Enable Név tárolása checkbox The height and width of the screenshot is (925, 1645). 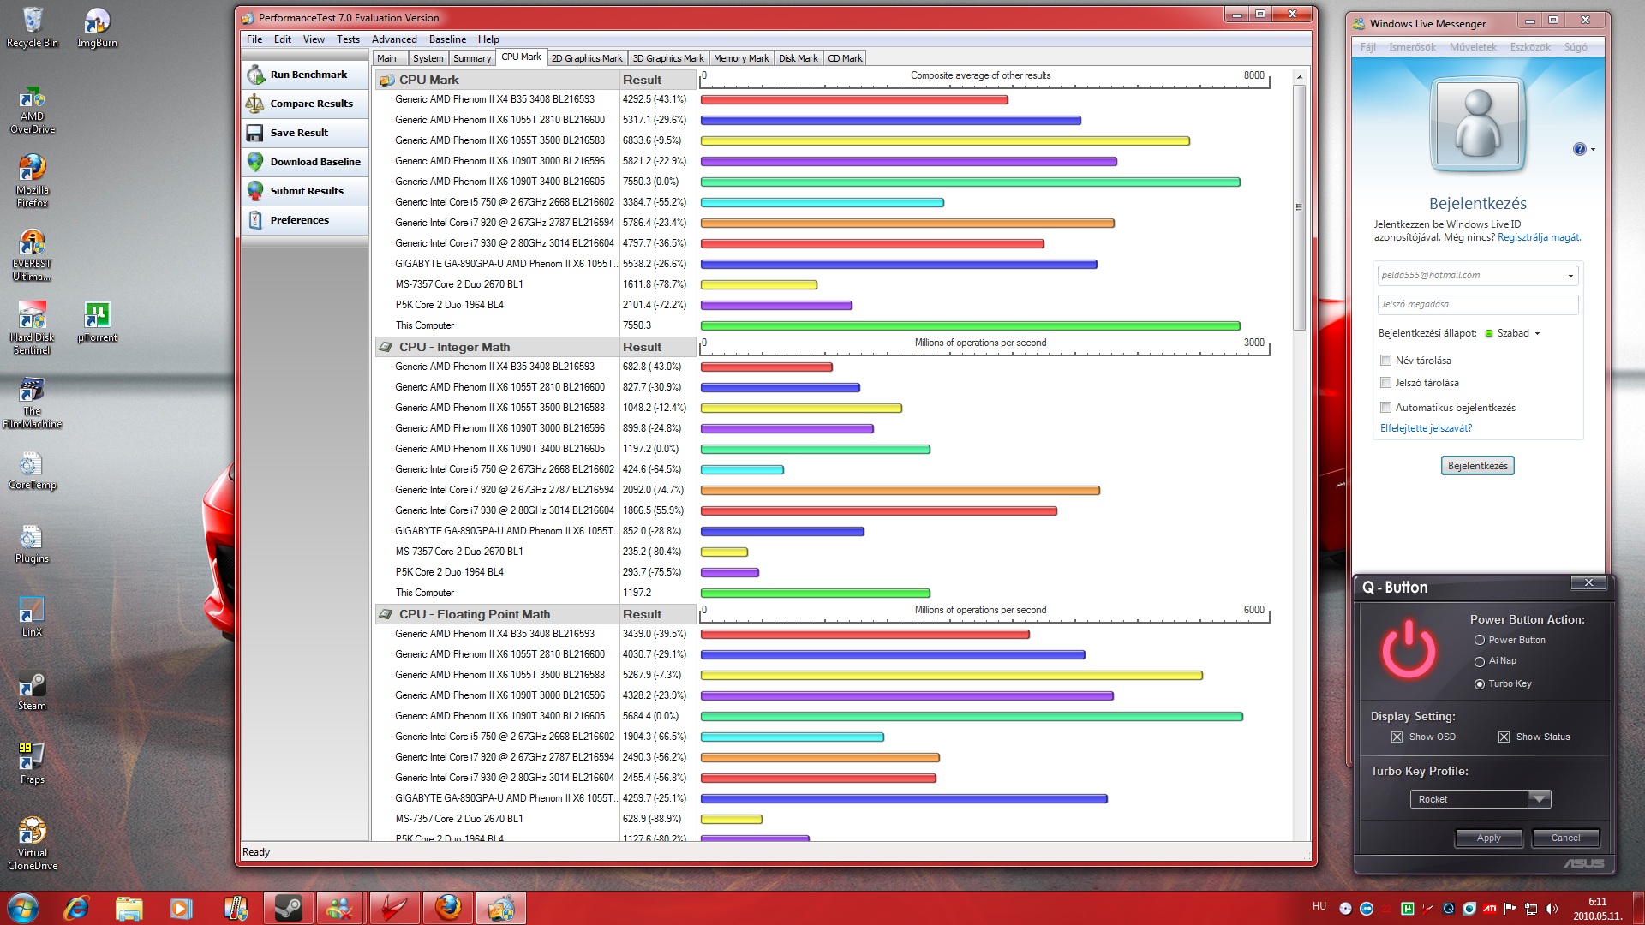[1385, 361]
